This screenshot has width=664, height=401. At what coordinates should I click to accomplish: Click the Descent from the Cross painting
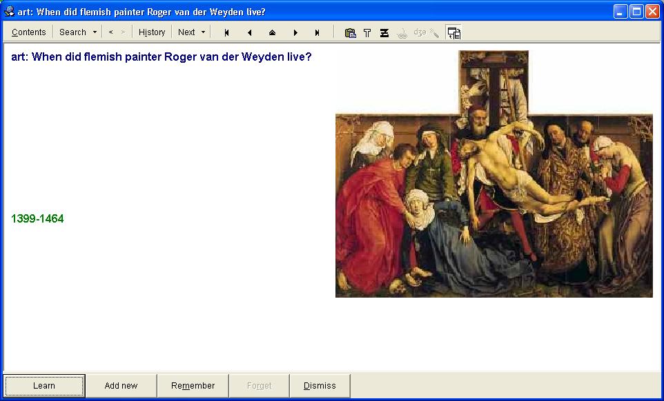(494, 200)
